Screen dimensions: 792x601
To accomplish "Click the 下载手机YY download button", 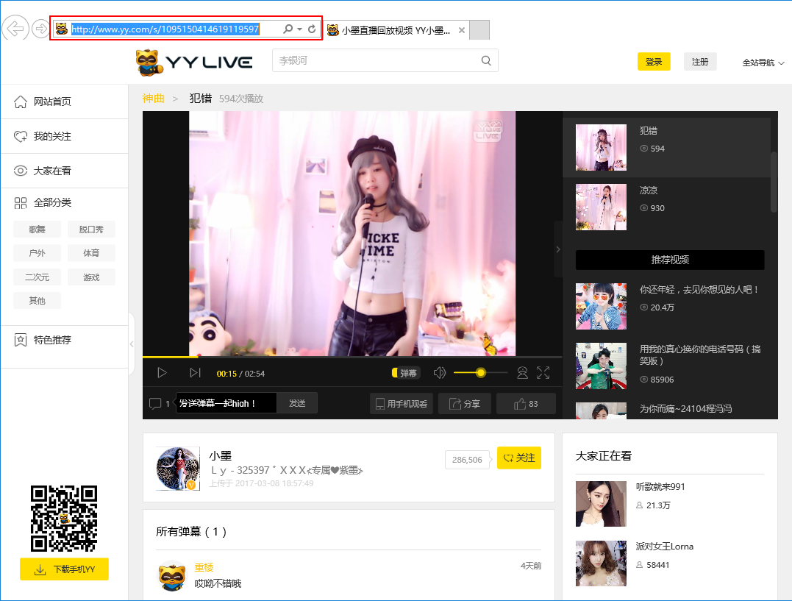I will click(64, 569).
